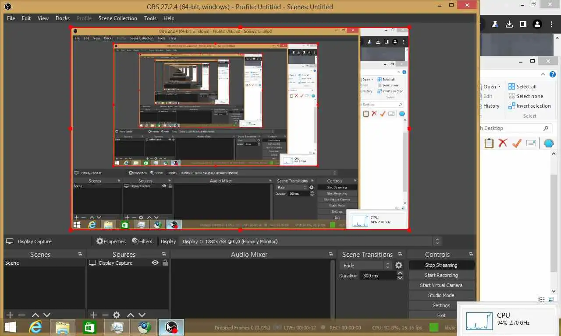Click the red X delete icon in Explorer
Image resolution: width=561 pixels, height=336 pixels.
[x=503, y=143]
